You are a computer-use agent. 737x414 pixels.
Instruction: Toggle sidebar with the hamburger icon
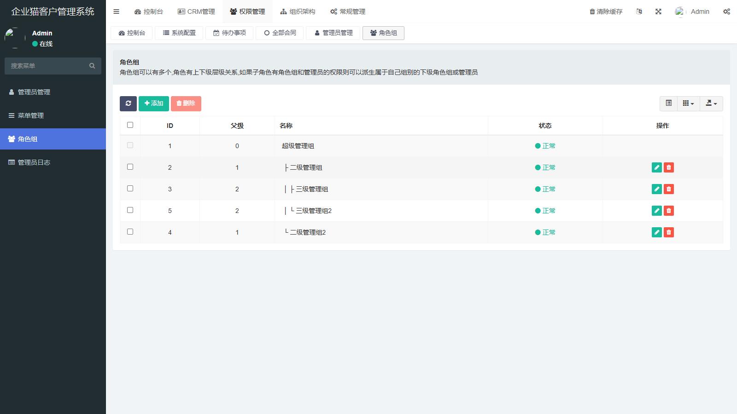click(117, 11)
